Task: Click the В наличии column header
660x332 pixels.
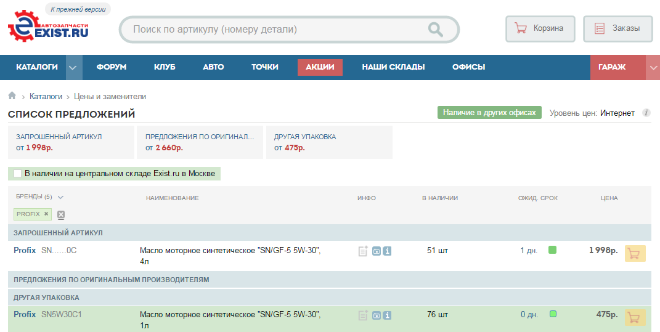Action: tap(440, 198)
